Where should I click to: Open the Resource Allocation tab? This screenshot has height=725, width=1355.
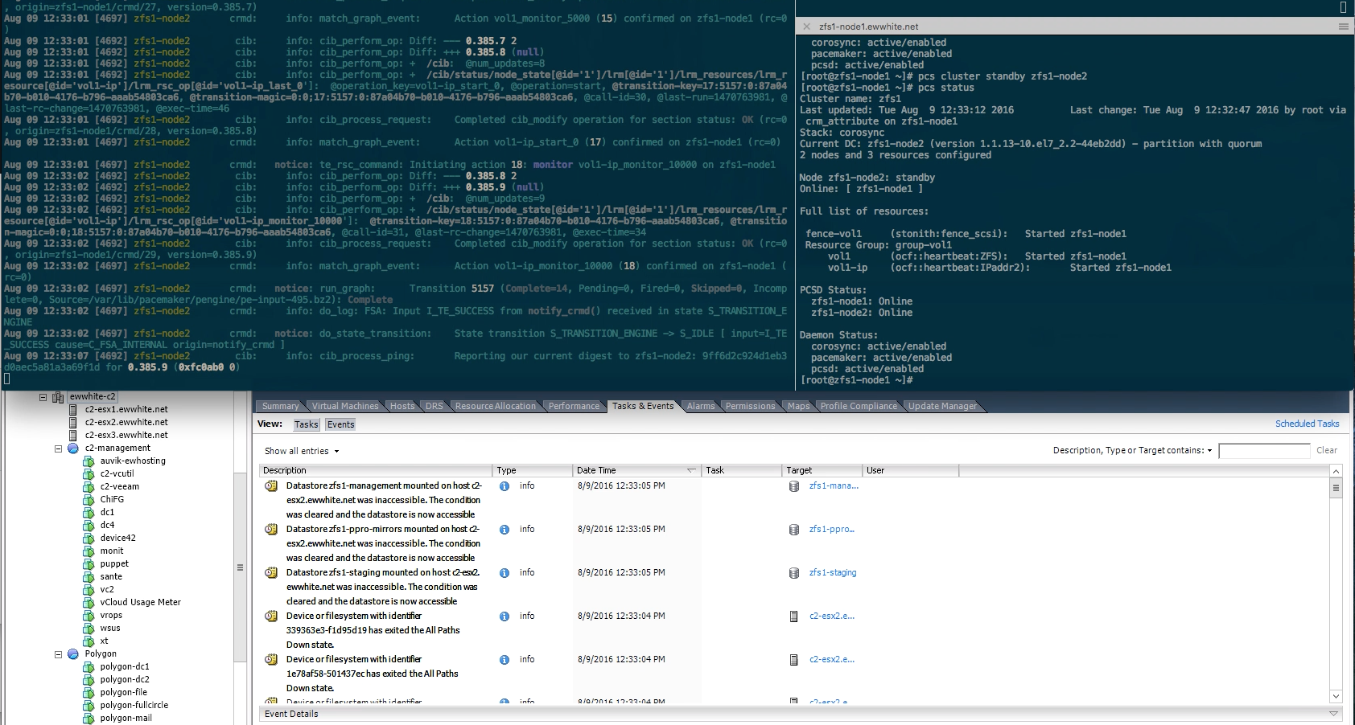496,406
